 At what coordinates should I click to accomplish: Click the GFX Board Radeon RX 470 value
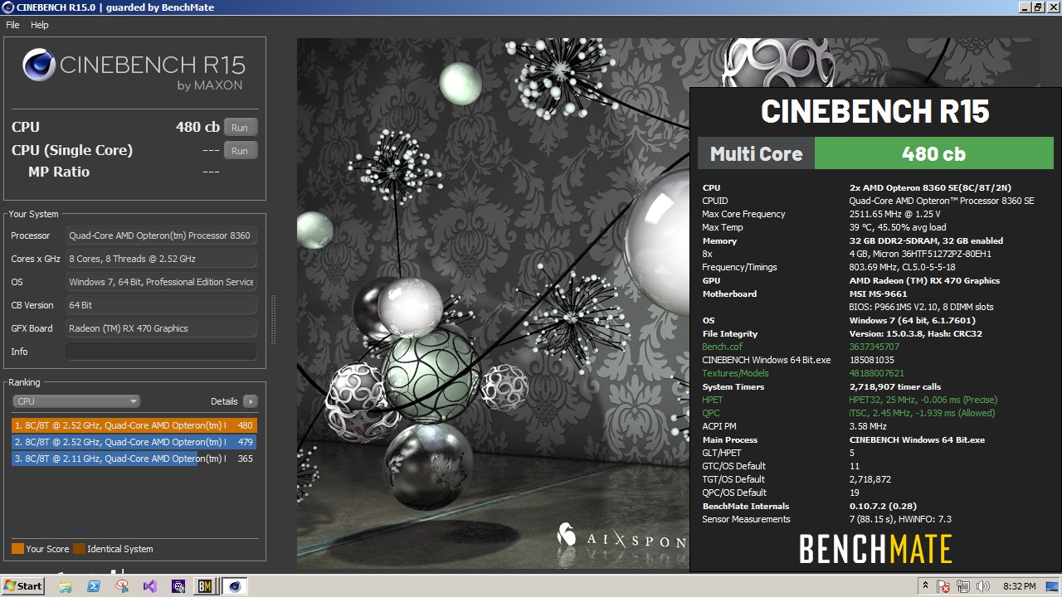pos(161,328)
